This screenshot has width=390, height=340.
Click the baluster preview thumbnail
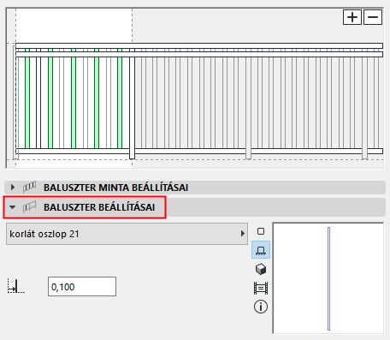click(328, 278)
